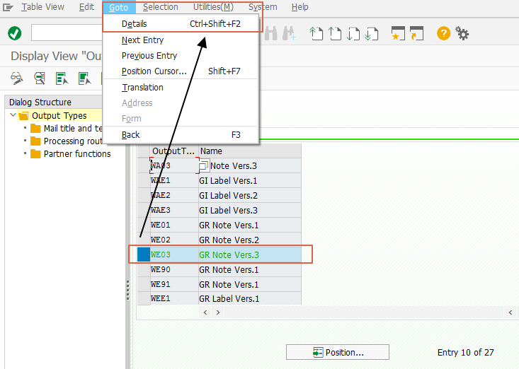Open the Utilities(M) menu
519x369 pixels.
pyautogui.click(x=213, y=7)
